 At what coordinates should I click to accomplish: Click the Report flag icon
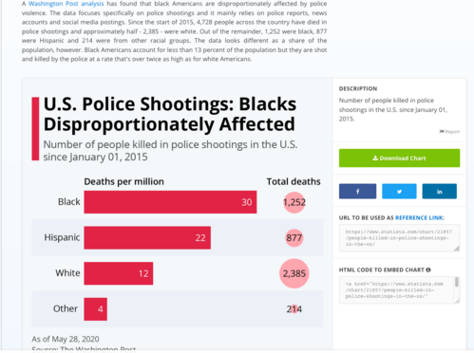click(442, 132)
